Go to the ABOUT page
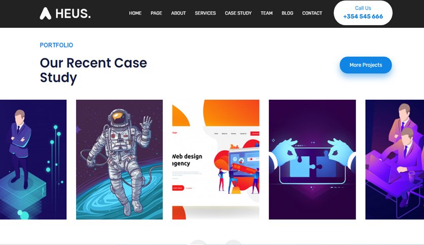424x245 pixels. (x=179, y=13)
